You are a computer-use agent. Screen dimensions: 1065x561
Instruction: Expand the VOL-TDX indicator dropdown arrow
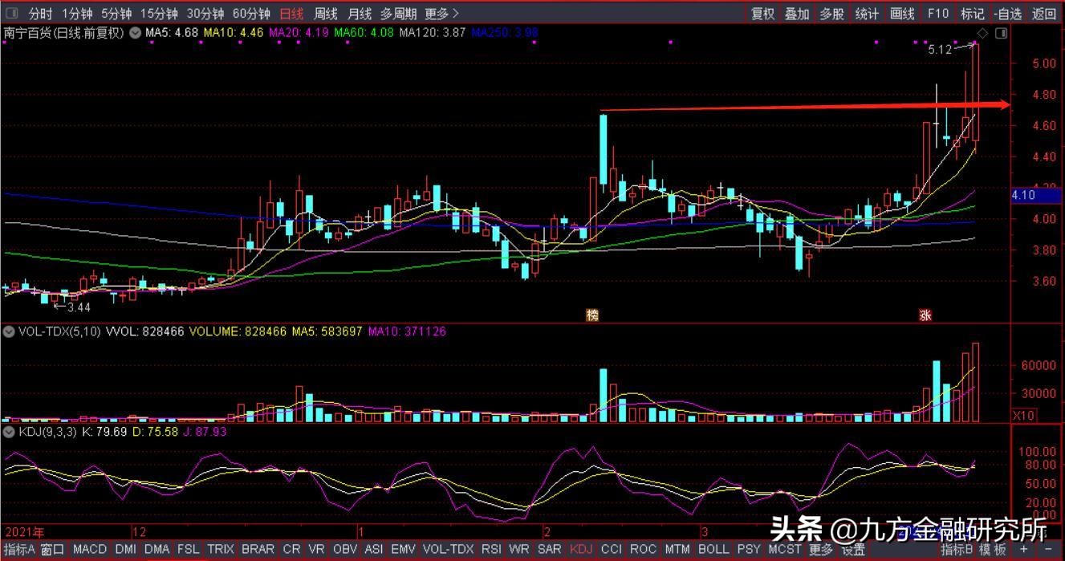click(8, 331)
